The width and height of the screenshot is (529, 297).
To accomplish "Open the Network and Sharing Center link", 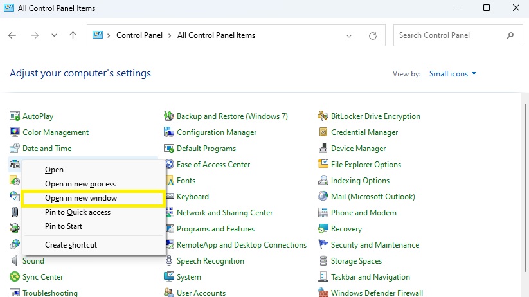I will point(224,213).
